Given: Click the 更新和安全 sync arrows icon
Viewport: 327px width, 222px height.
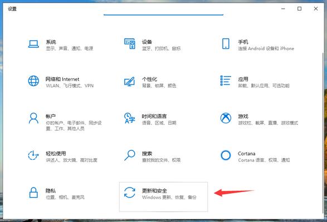Looking at the screenshot, I should [129, 193].
